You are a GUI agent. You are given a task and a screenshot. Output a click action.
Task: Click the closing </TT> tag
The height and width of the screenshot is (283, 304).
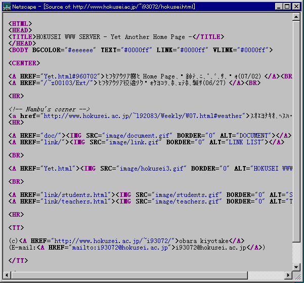pos(18,261)
